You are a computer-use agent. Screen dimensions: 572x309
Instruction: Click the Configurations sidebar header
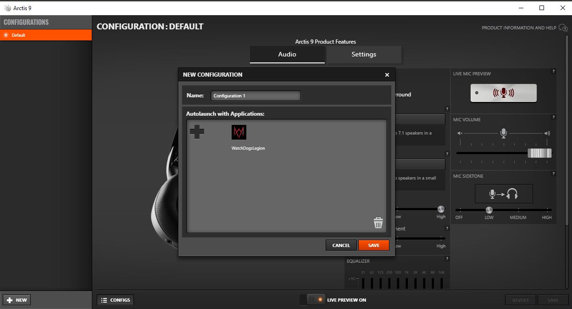46,22
